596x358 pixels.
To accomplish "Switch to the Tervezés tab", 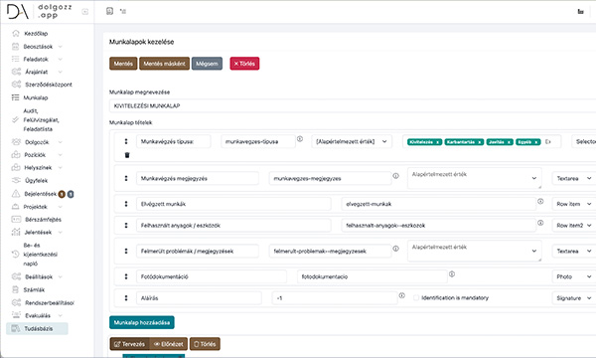I will coord(129,344).
